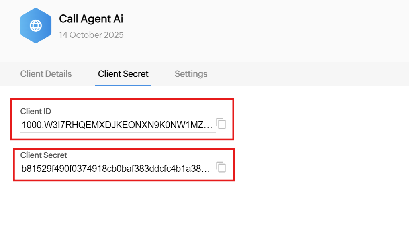The height and width of the screenshot is (245, 409).
Task: Click the blue underline beneath the active tab
Action: (x=123, y=85)
